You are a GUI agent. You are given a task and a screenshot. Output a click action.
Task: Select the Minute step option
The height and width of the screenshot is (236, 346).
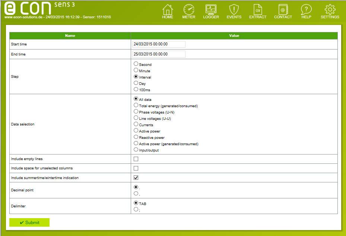136,71
